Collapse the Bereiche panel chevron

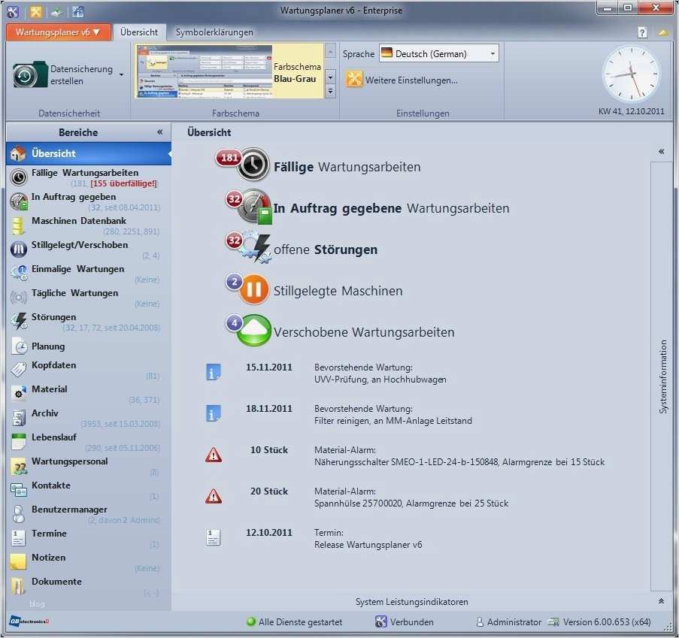(160, 132)
